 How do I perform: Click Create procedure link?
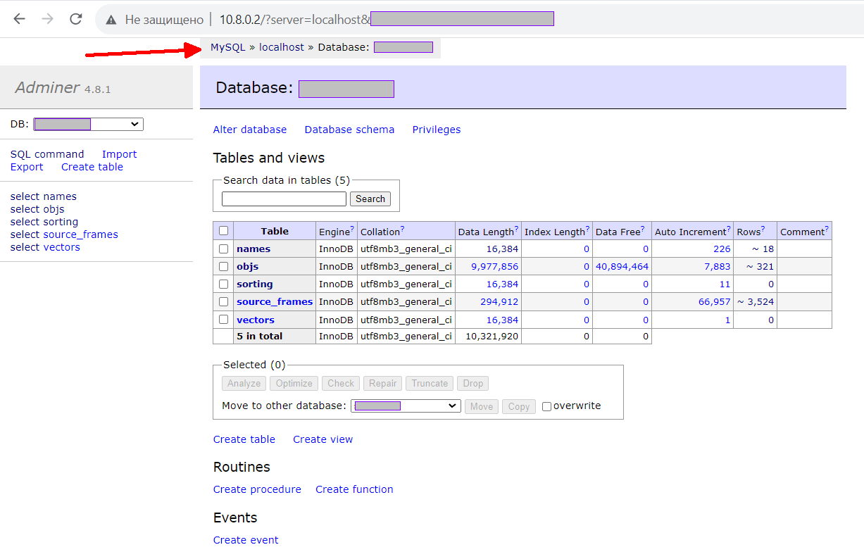257,489
